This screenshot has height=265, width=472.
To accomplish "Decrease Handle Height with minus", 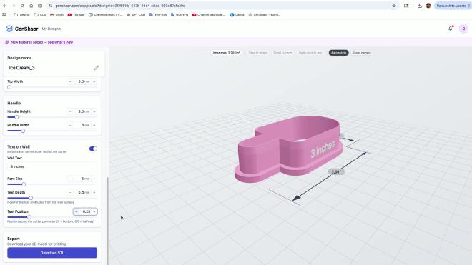I will click(70, 111).
